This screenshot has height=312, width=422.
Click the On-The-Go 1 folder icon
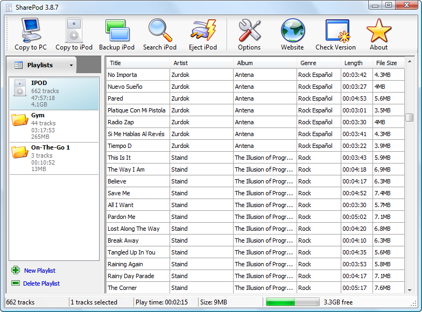point(19,152)
